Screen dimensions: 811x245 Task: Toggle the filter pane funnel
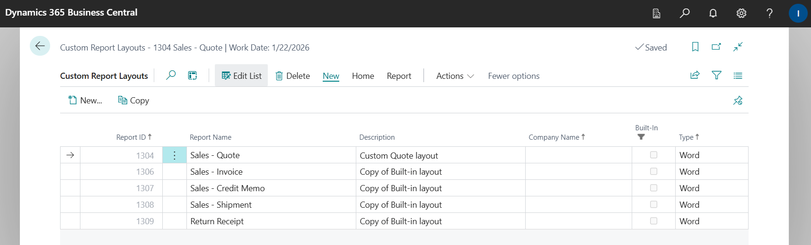point(716,75)
